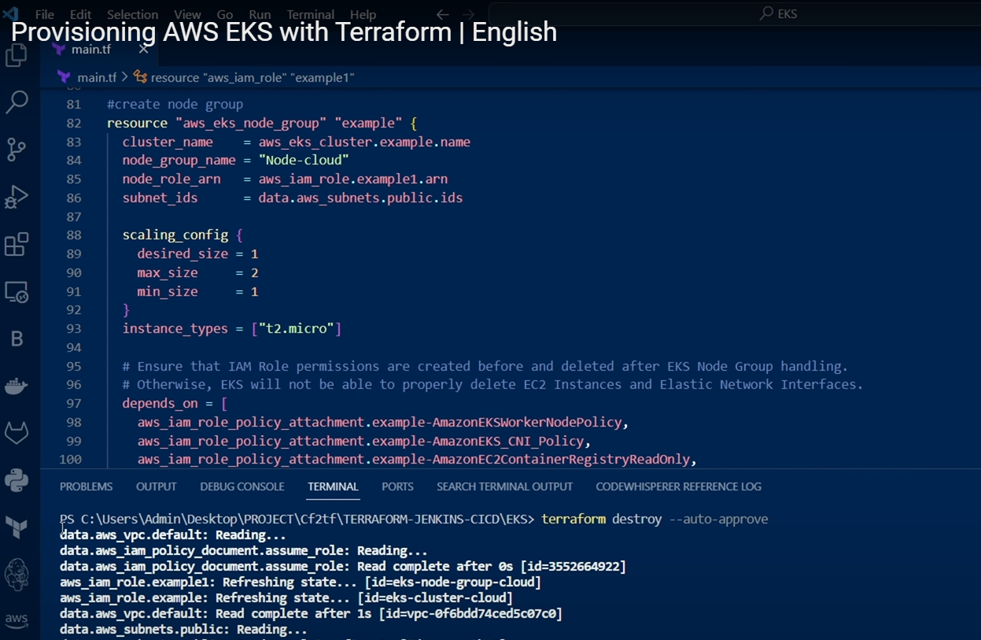981x640 pixels.
Task: Click "data.aws_subnets.public.ids" value
Action: tap(360, 198)
